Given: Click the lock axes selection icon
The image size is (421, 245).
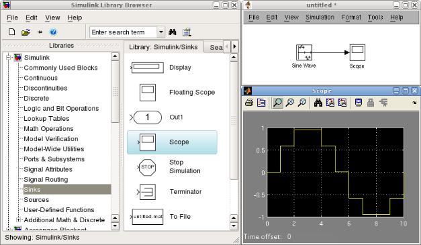Looking at the screenshot, I should tap(371, 103).
